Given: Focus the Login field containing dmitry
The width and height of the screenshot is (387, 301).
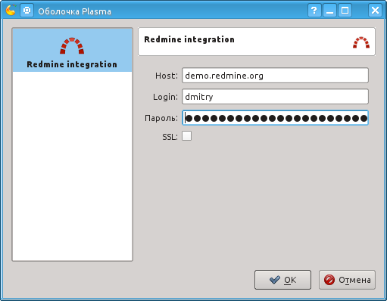Looking at the screenshot, I should (x=275, y=97).
